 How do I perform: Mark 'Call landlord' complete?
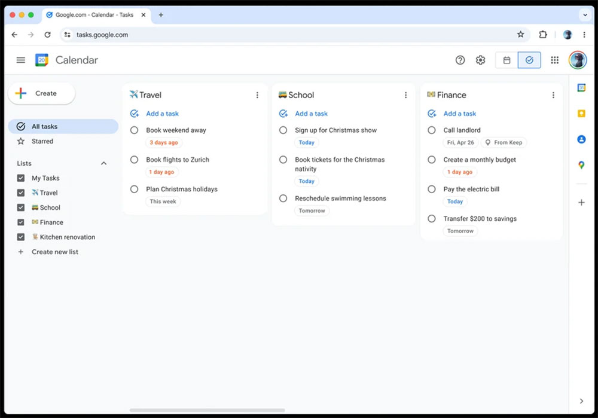431,130
